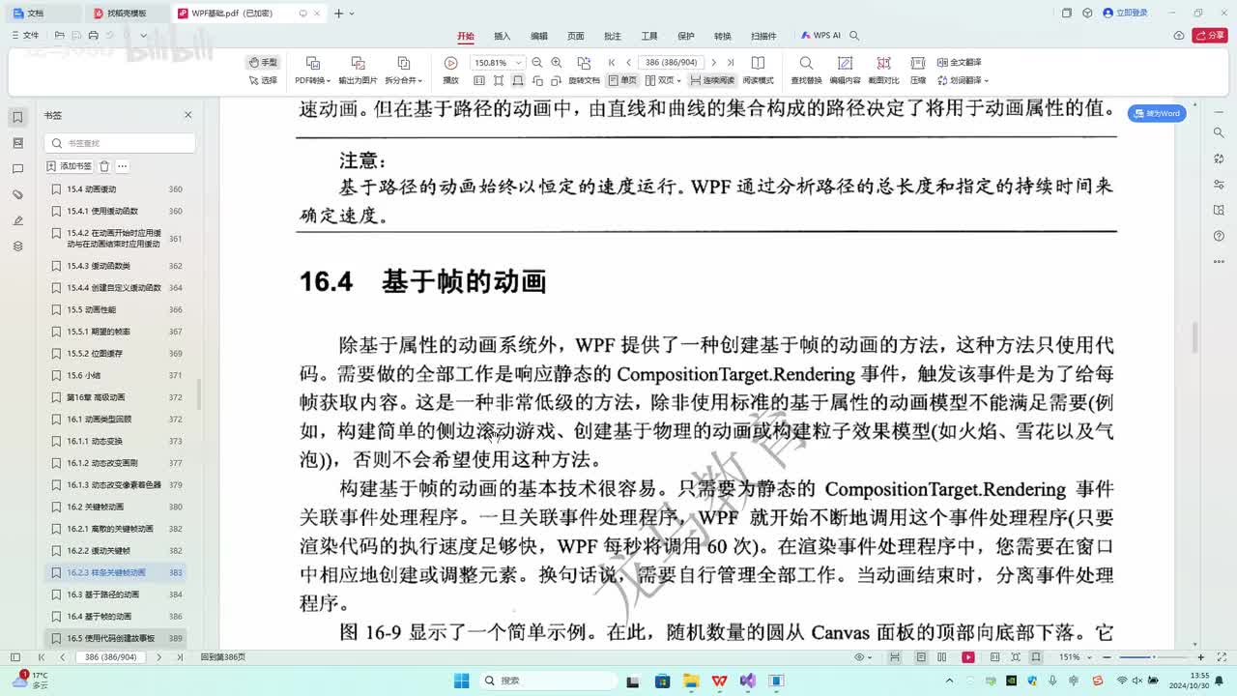The height and width of the screenshot is (696, 1237).
Task: Click the zoom in magnifier icon
Action: click(557, 62)
